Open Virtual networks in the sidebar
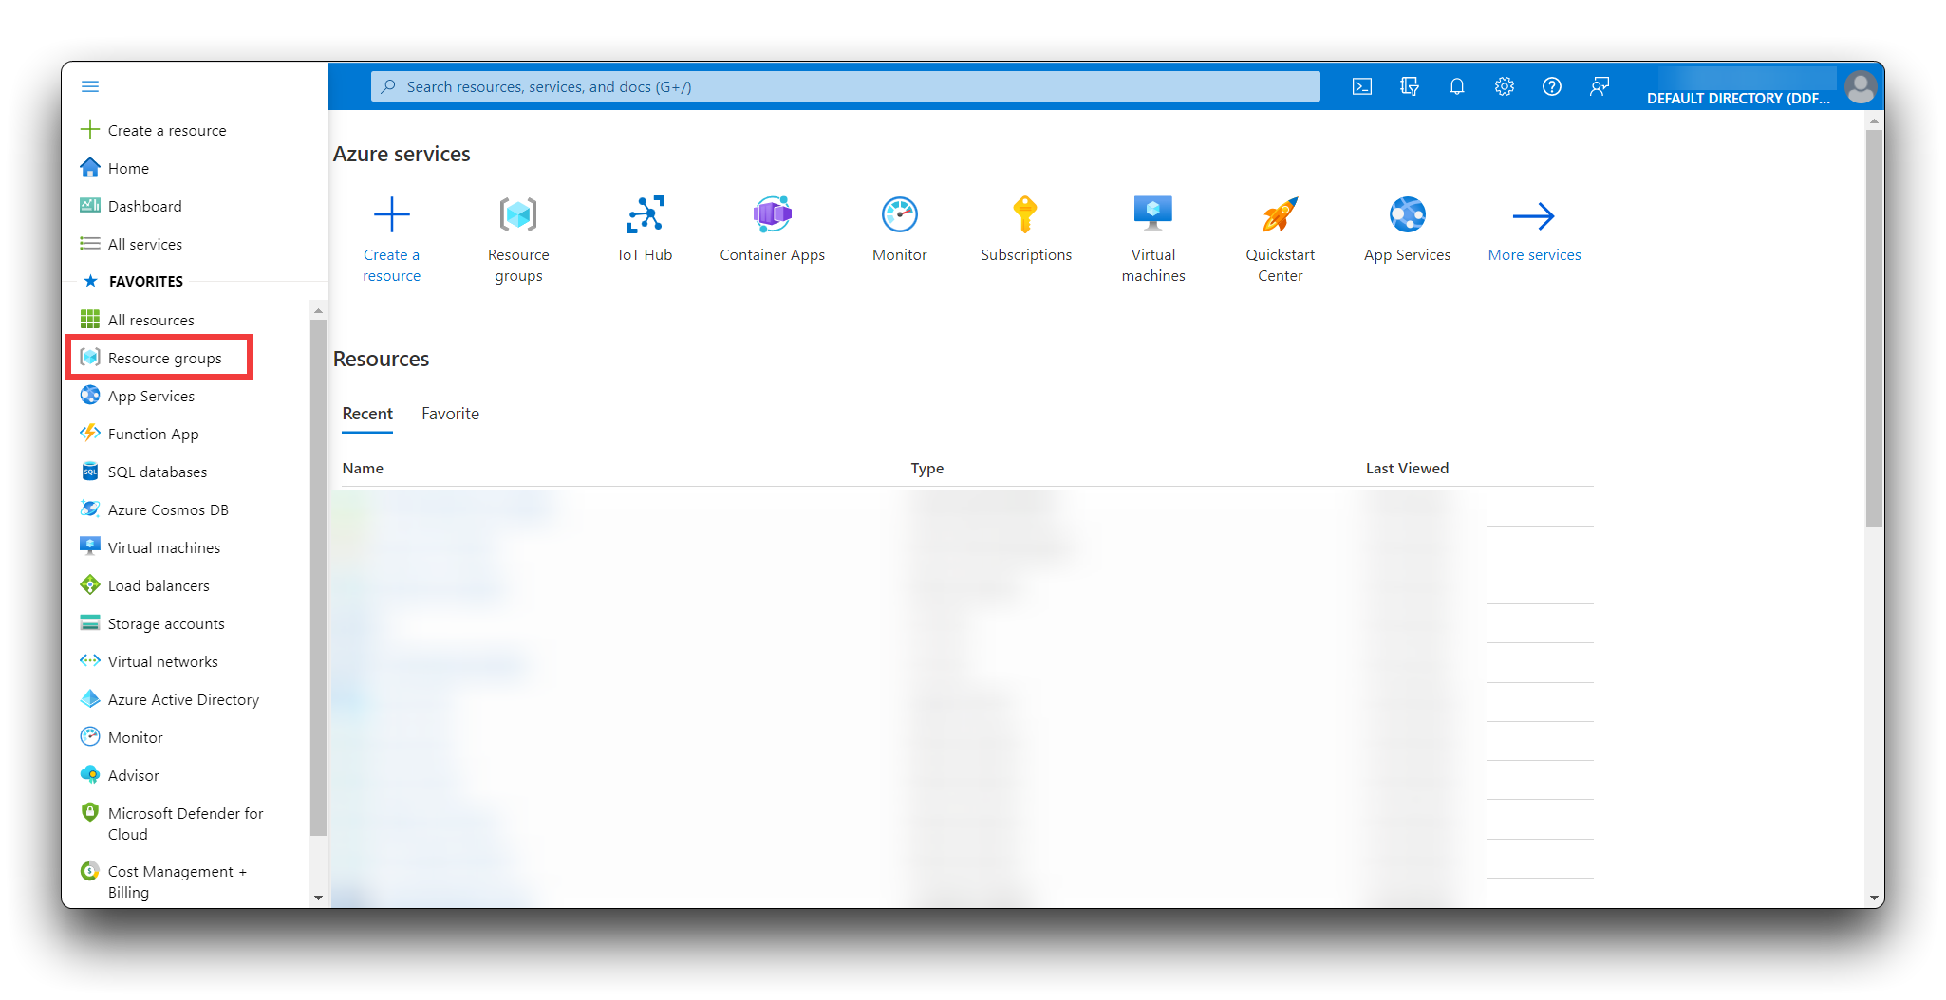The width and height of the screenshot is (1946, 1000). point(149,661)
